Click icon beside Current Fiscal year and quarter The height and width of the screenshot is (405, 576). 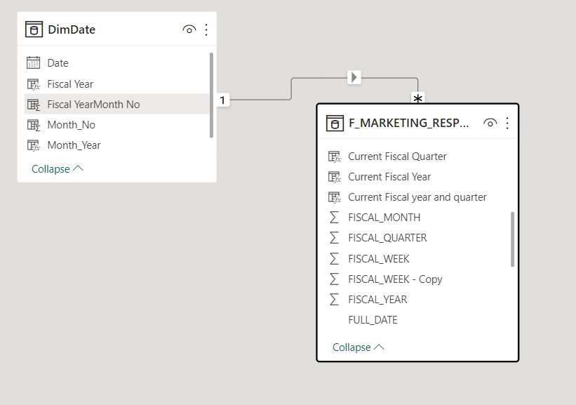click(x=334, y=197)
